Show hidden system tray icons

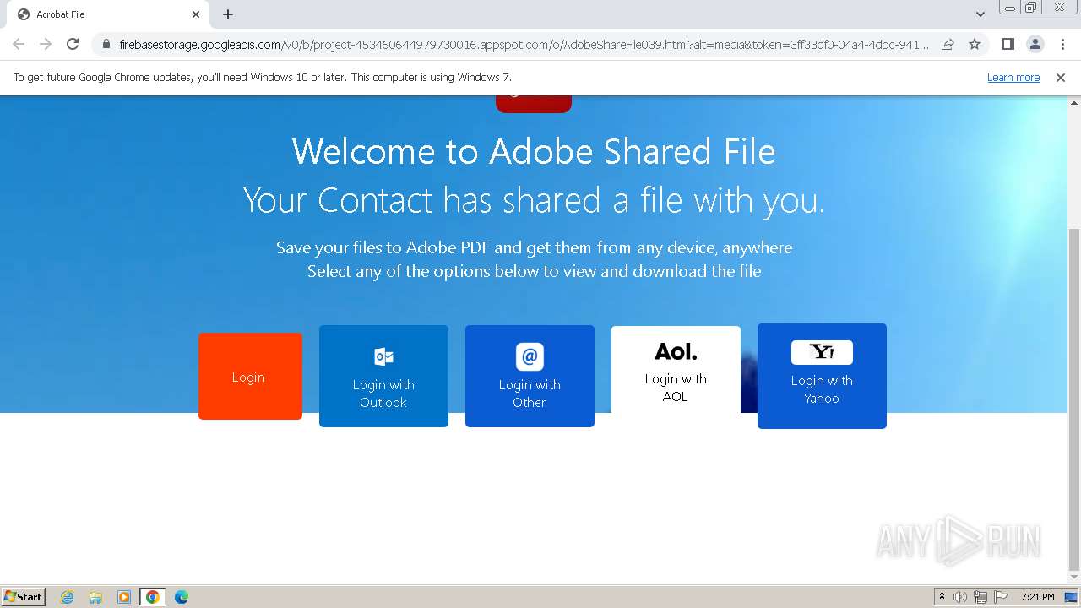click(x=942, y=597)
